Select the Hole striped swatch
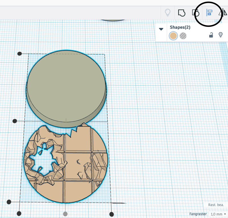This screenshot has height=218, width=228. coord(183,36)
